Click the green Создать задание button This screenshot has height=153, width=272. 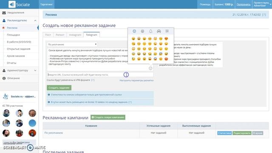(59, 88)
